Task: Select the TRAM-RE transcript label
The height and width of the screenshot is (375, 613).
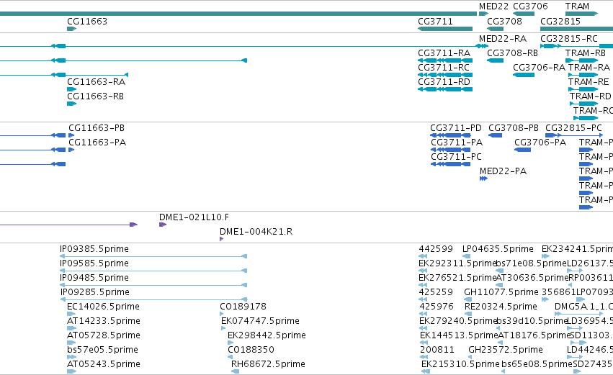Action: (589, 82)
